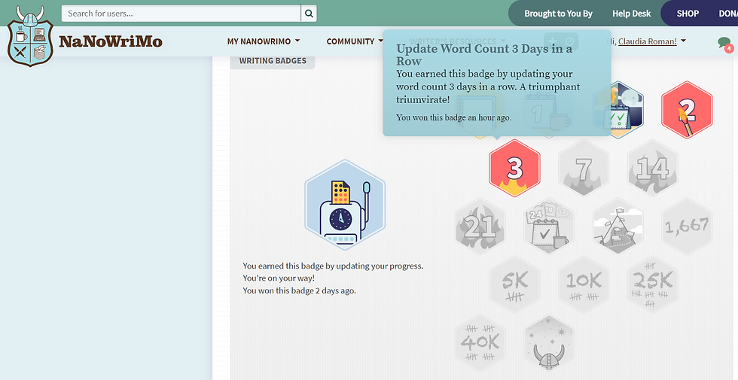Open the Brought to You By page

click(558, 14)
